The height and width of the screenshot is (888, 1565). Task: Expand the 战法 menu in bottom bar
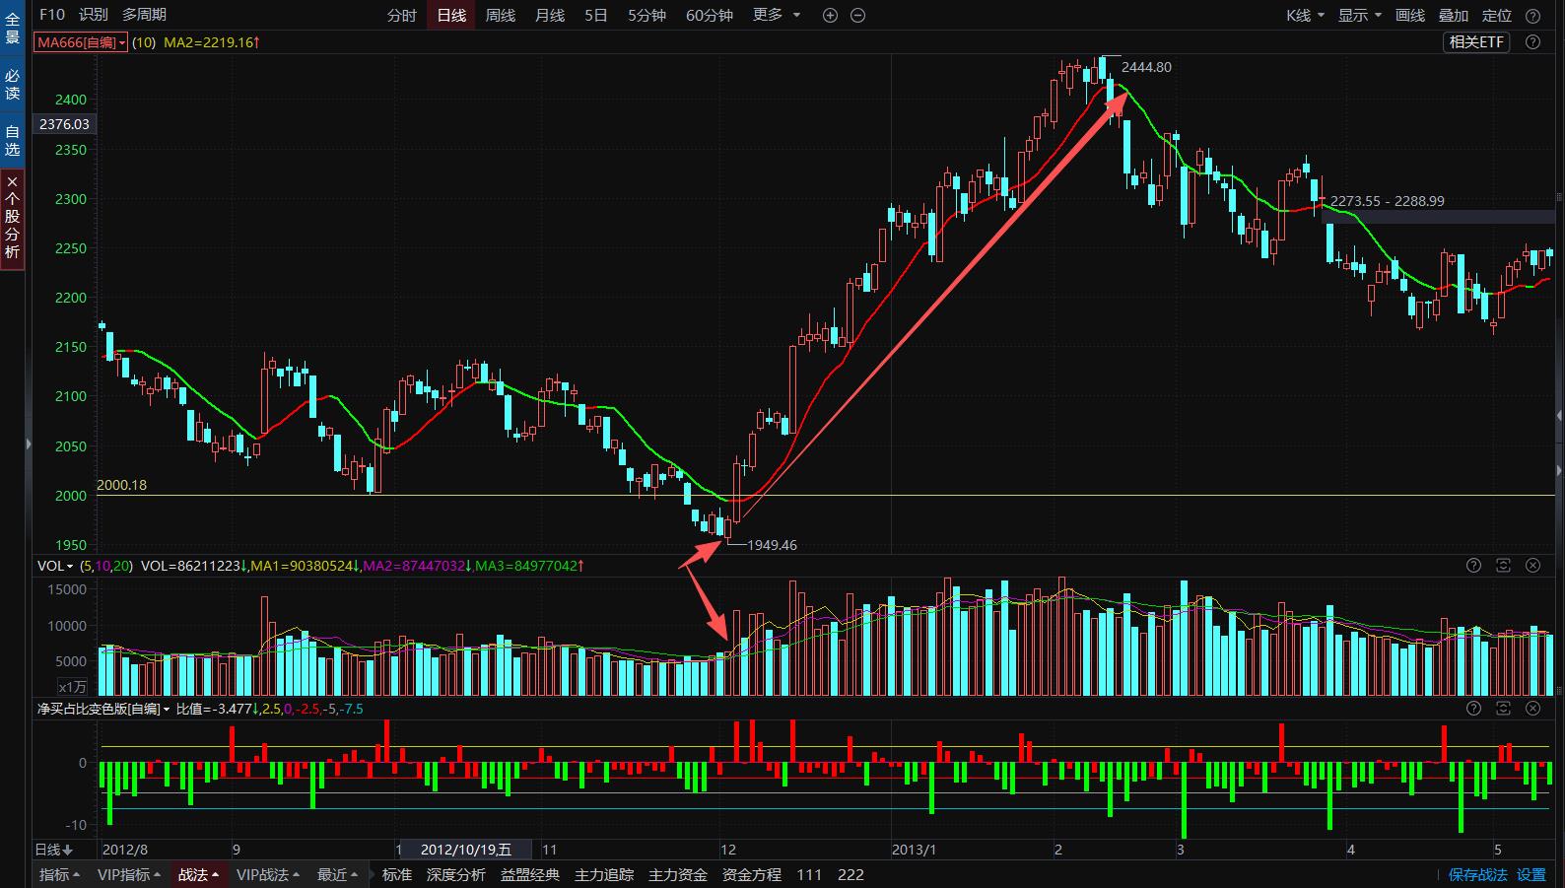pos(199,875)
